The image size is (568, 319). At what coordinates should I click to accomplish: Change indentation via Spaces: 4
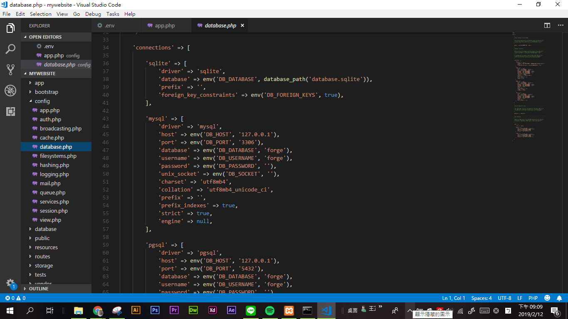(x=482, y=298)
